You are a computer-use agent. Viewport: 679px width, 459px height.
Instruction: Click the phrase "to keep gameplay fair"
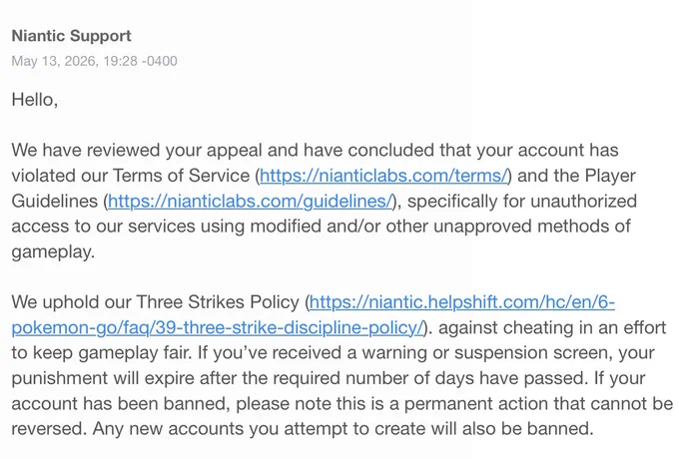(100, 352)
